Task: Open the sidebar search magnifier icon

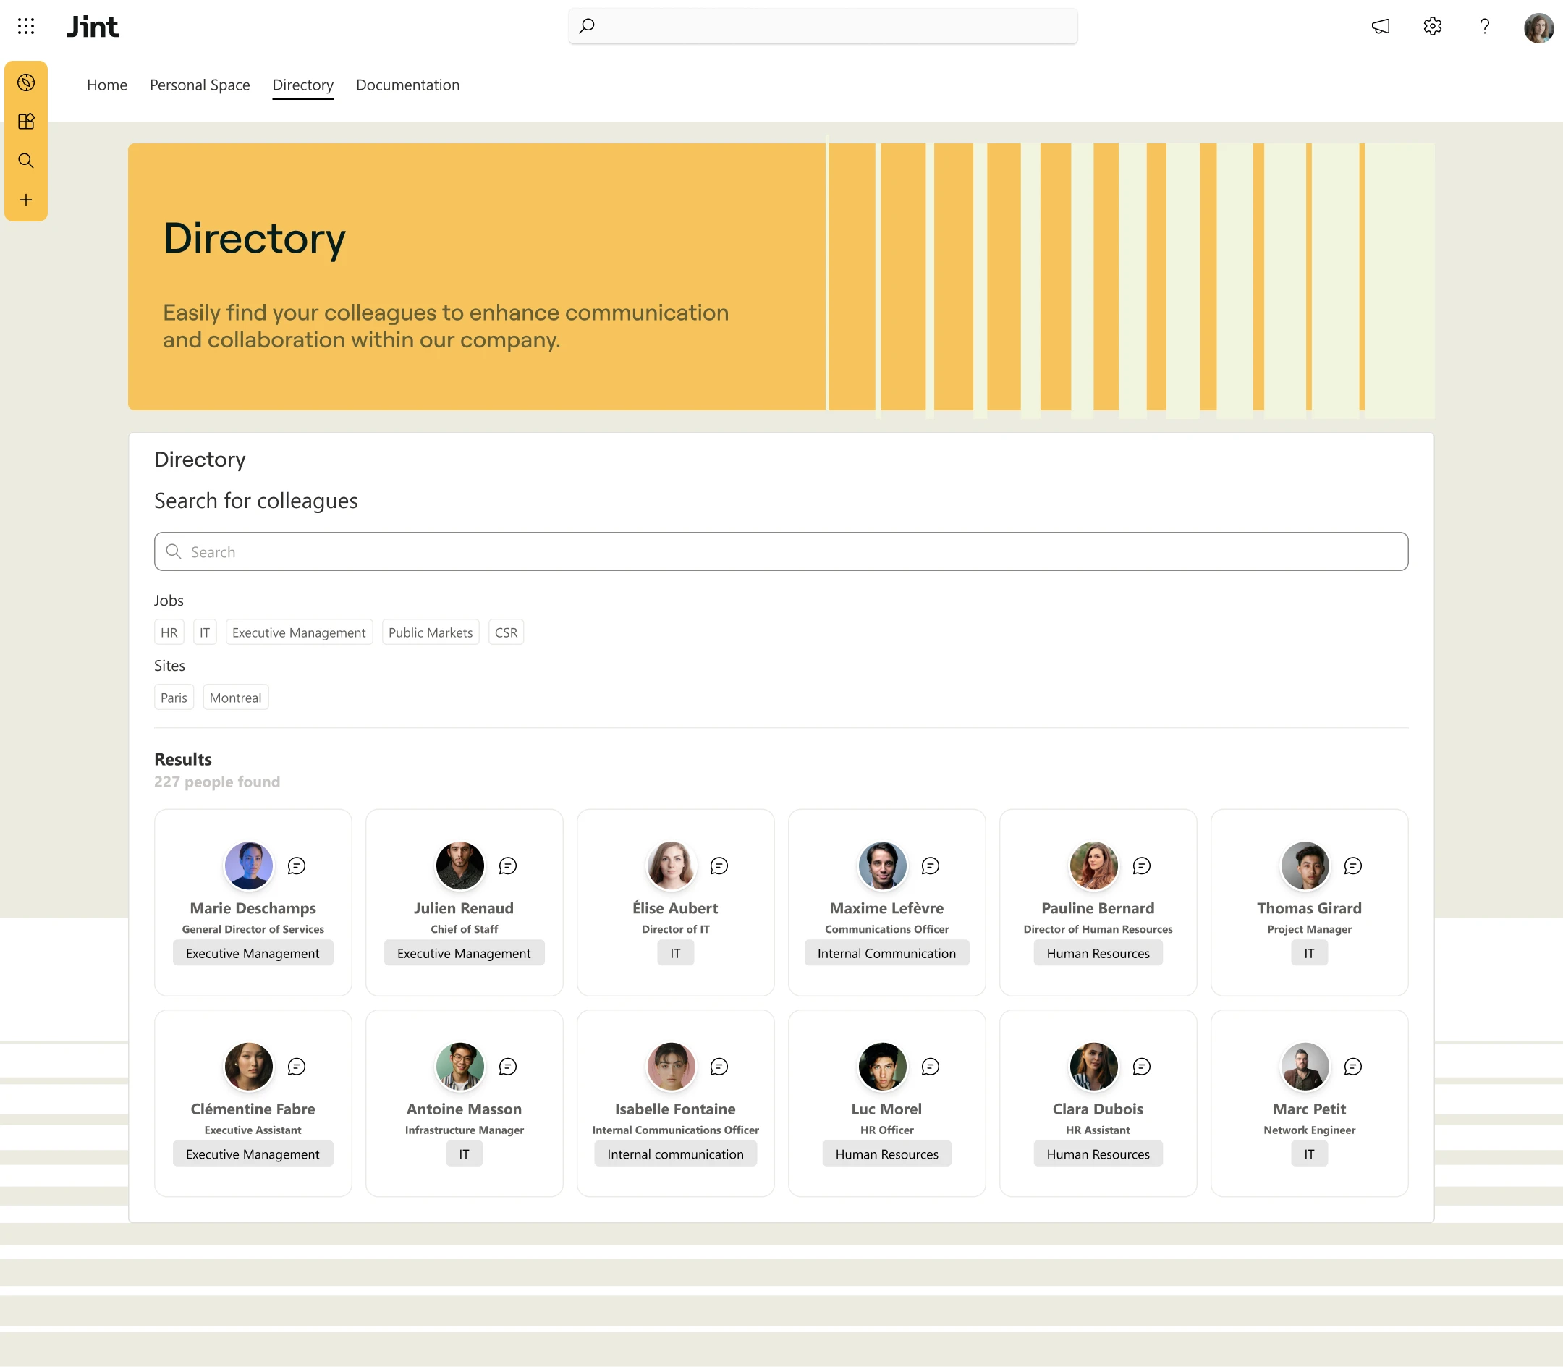Action: 26,161
